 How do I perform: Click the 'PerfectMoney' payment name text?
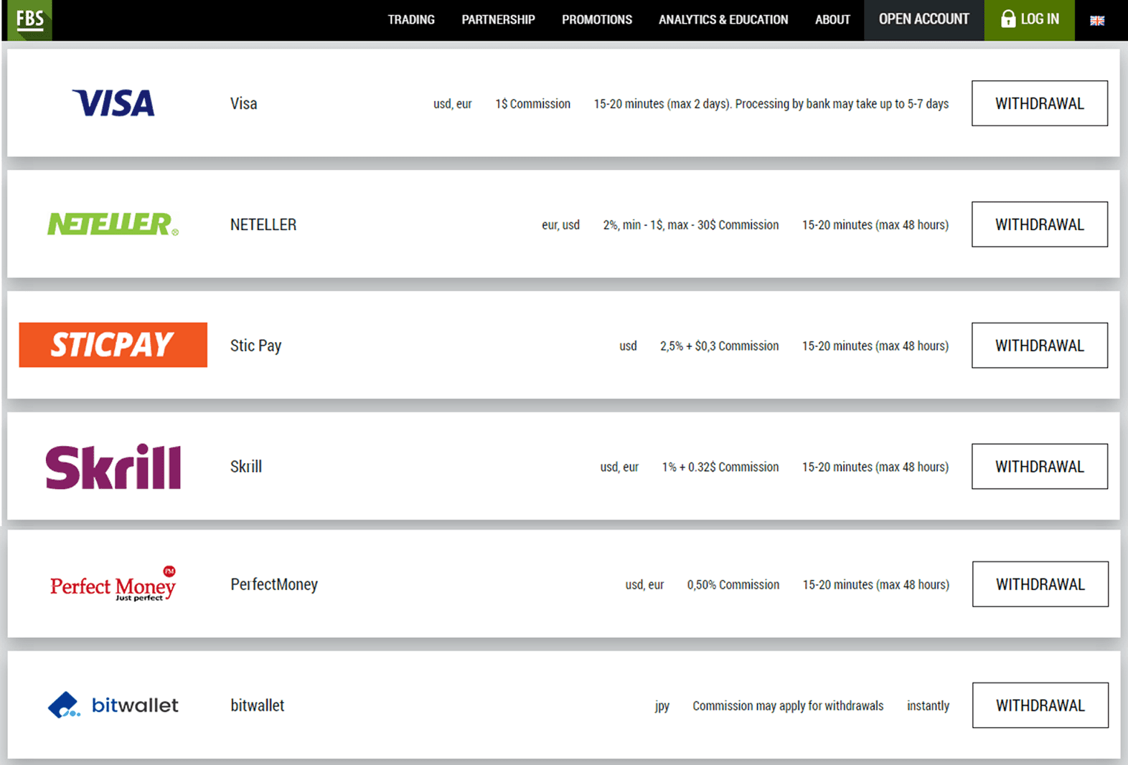(274, 584)
